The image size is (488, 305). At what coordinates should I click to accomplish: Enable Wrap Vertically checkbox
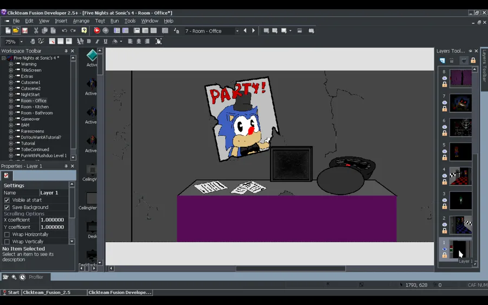[x=7, y=242]
